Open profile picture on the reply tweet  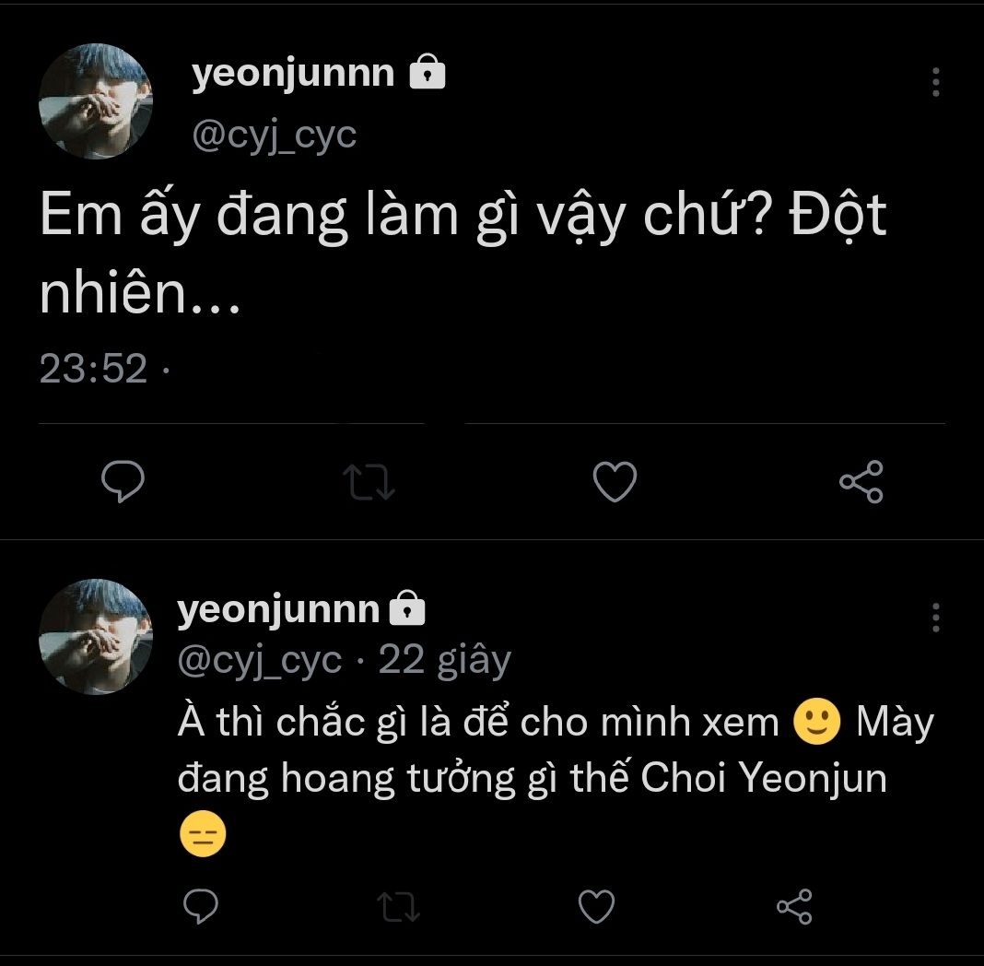(95, 636)
